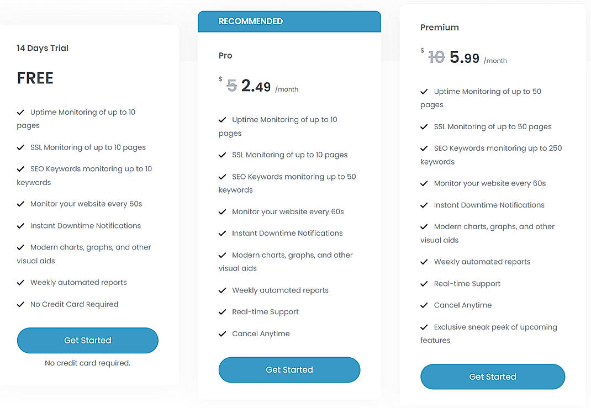Click the checkmark beside SSL Monitoring in Pro plan
Screen dimensions: 591x408
point(223,155)
